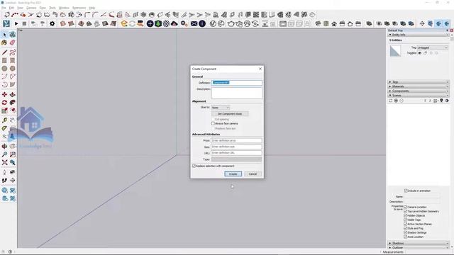Open the Edit menu

click(11, 8)
